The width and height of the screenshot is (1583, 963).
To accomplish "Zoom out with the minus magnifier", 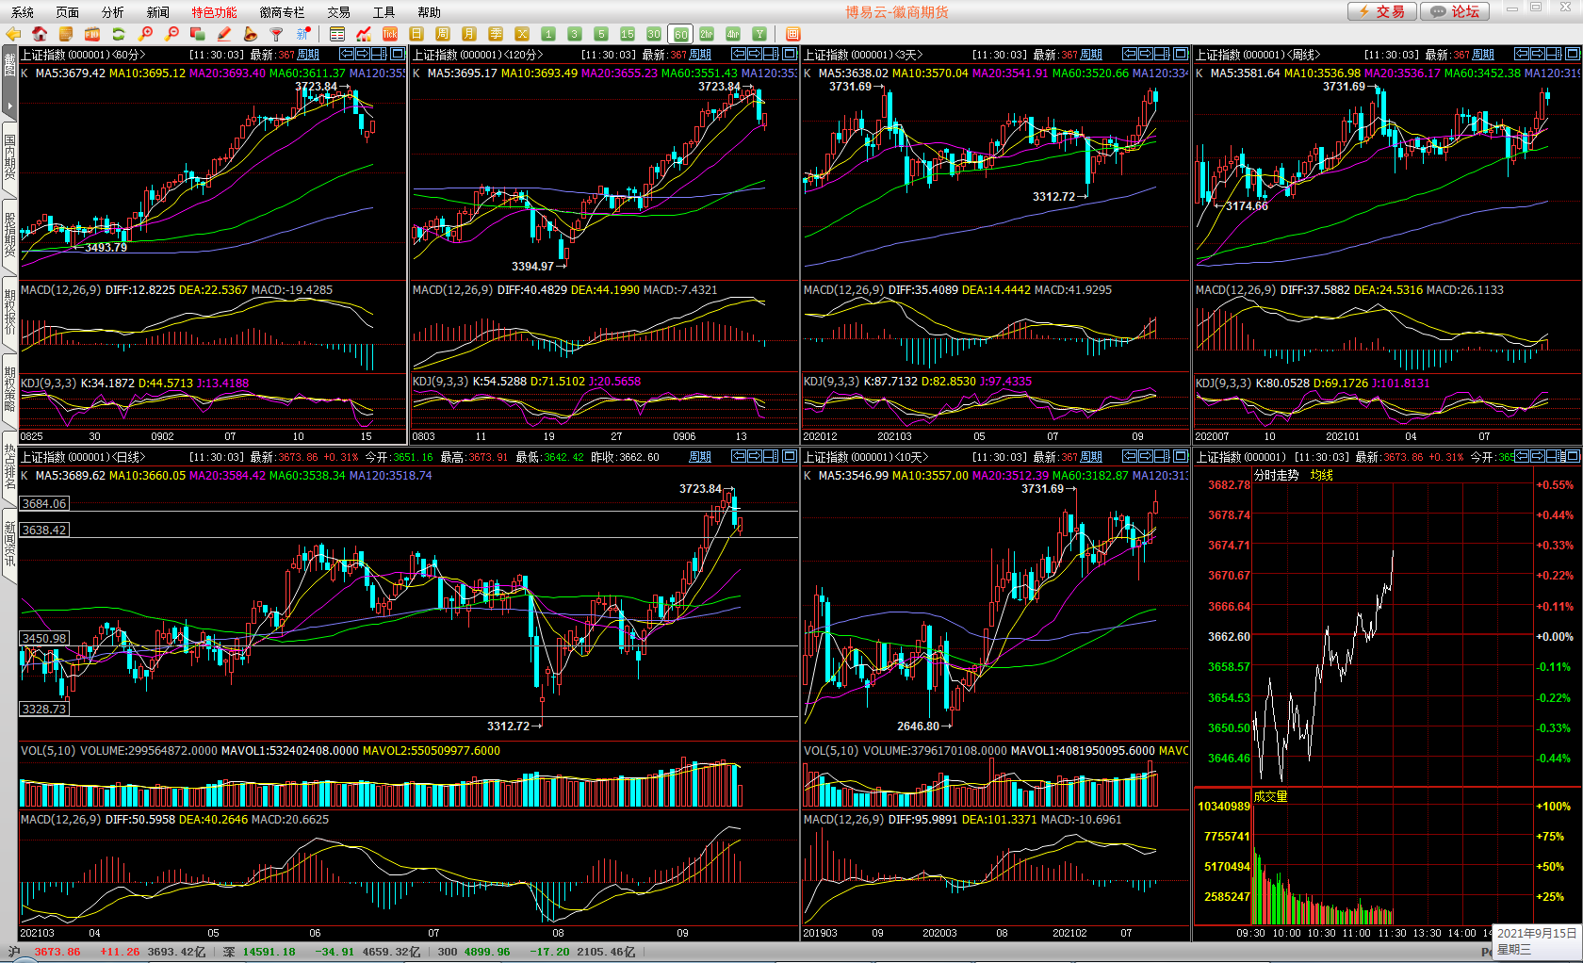I will click(171, 34).
